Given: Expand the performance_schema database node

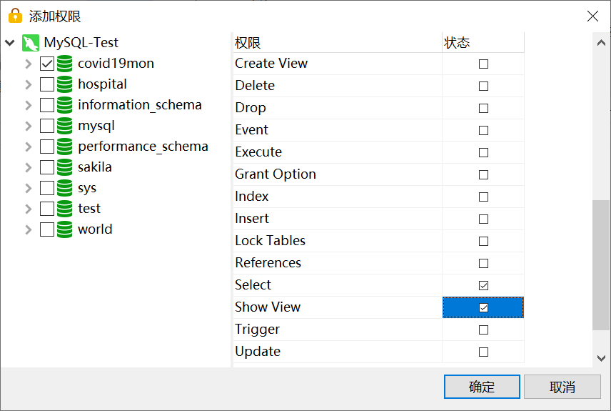Looking at the screenshot, I should (28, 147).
